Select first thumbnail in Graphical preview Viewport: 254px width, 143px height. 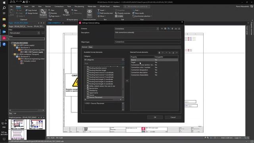click(17, 124)
